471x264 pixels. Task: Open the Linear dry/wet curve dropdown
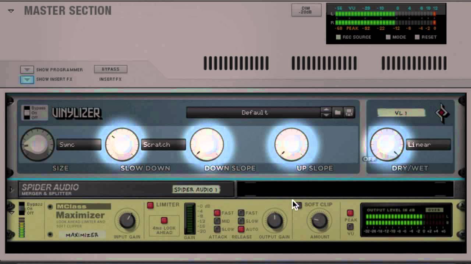click(x=428, y=144)
